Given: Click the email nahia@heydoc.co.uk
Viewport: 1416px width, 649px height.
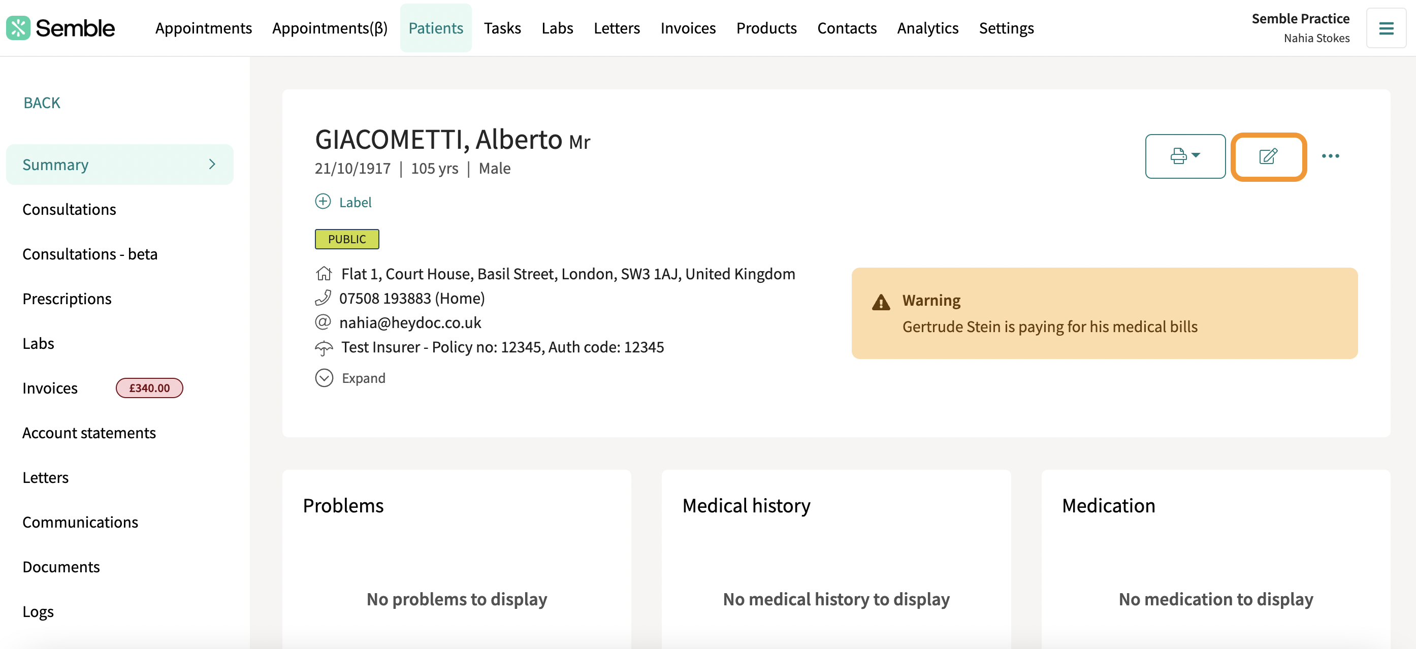Looking at the screenshot, I should [x=410, y=322].
